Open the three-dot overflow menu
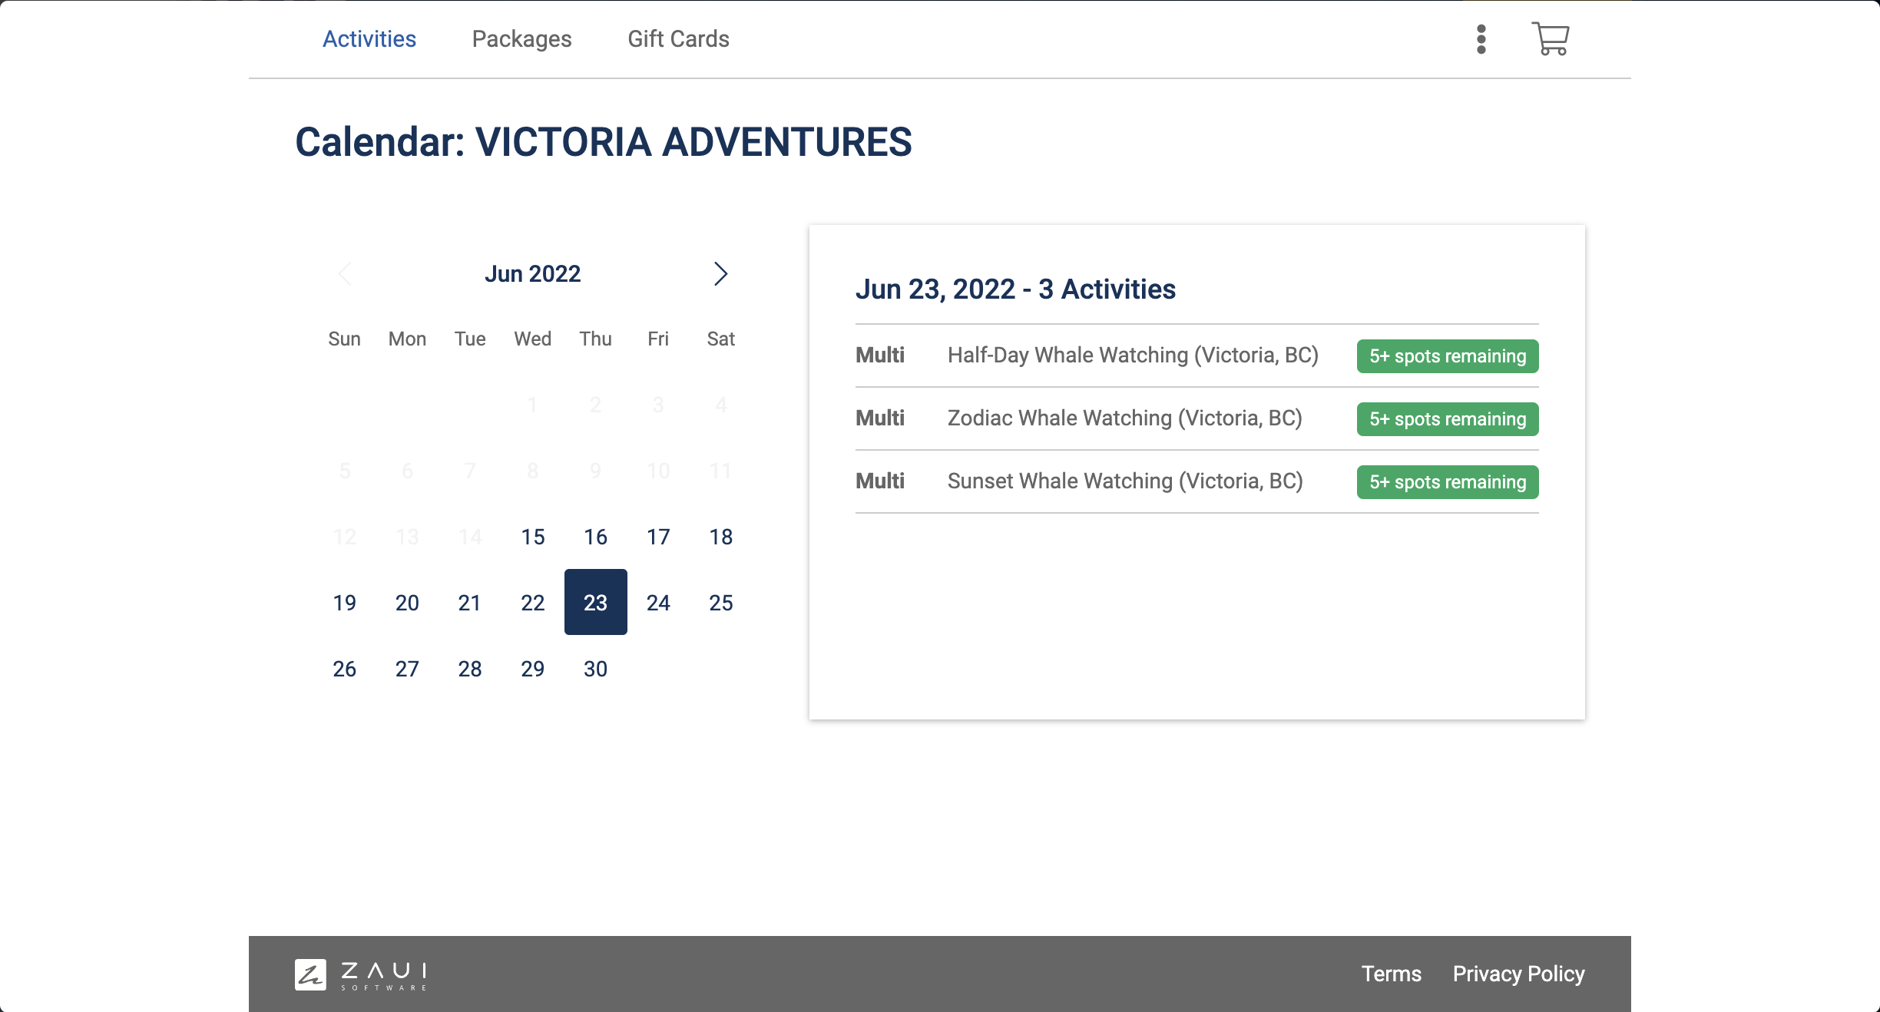This screenshot has width=1880, height=1012. [1481, 38]
